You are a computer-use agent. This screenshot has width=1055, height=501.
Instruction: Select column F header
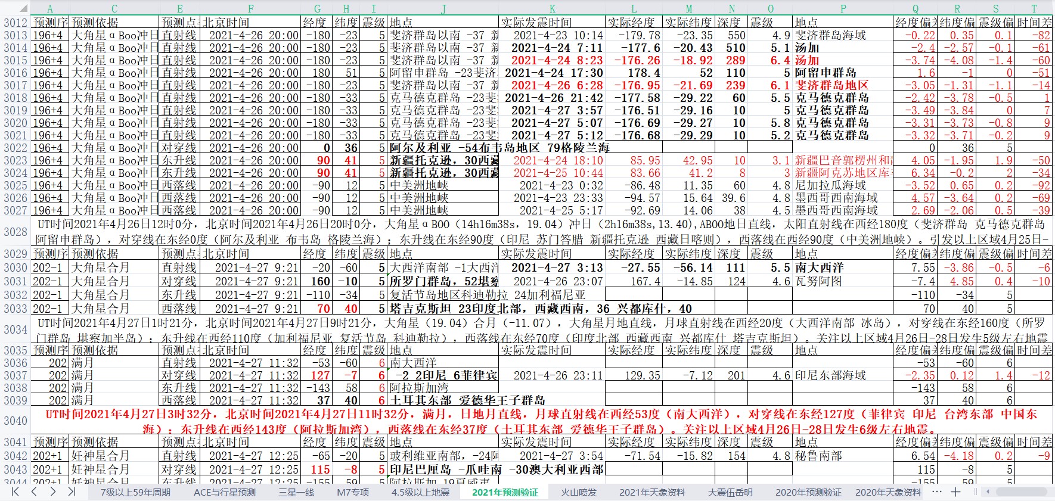tap(250, 8)
